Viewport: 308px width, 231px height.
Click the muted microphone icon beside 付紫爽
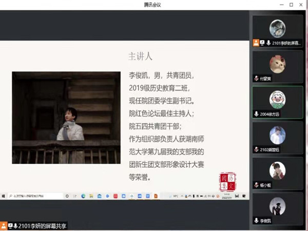coord(256,79)
